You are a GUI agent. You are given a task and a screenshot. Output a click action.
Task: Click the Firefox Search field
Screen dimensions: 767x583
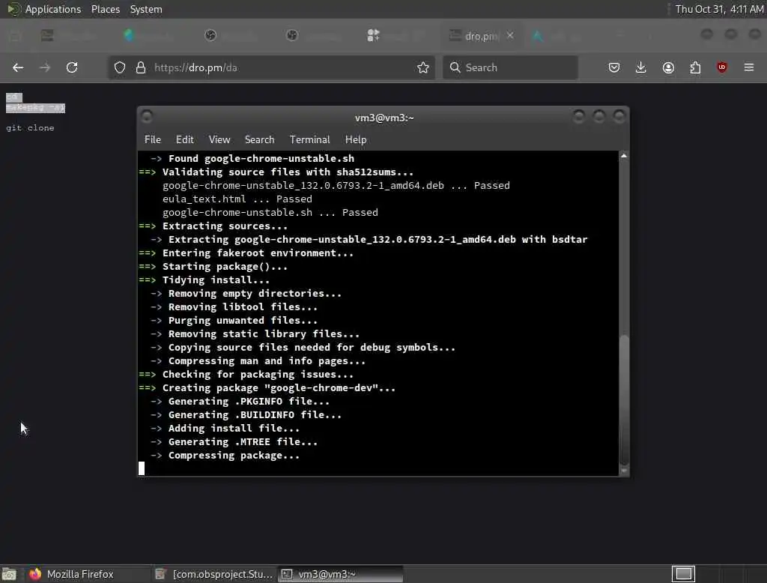pyautogui.click(x=510, y=67)
